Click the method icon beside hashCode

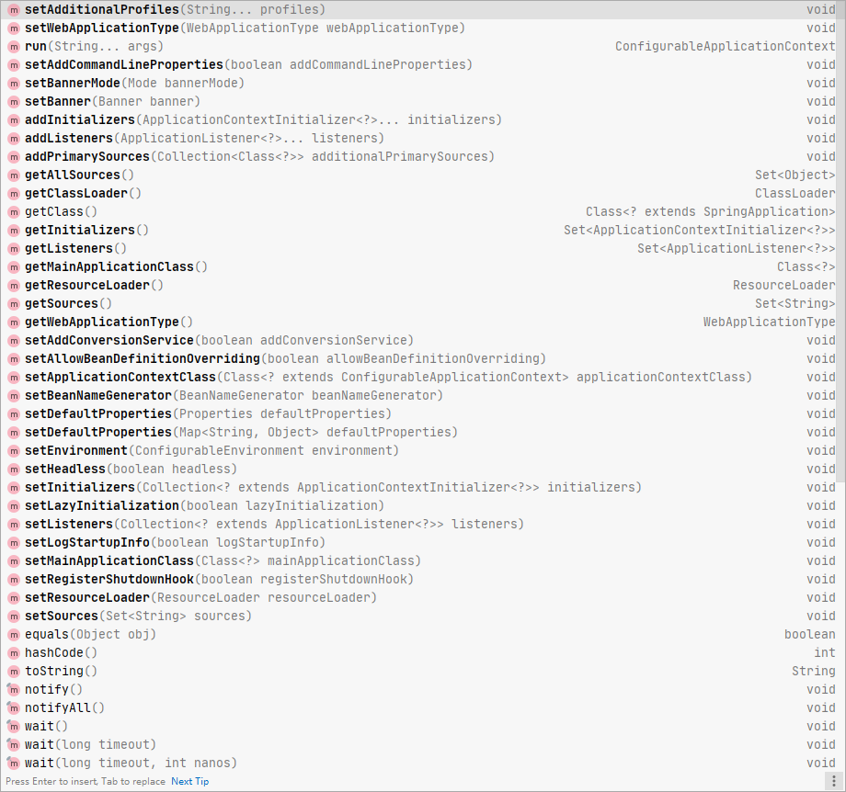click(x=13, y=652)
